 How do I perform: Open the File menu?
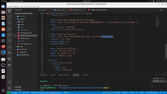pyautogui.click(x=8, y=7)
